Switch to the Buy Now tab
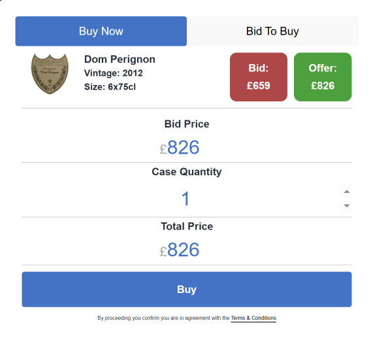Screen dimensions: 371x344 coord(101,31)
